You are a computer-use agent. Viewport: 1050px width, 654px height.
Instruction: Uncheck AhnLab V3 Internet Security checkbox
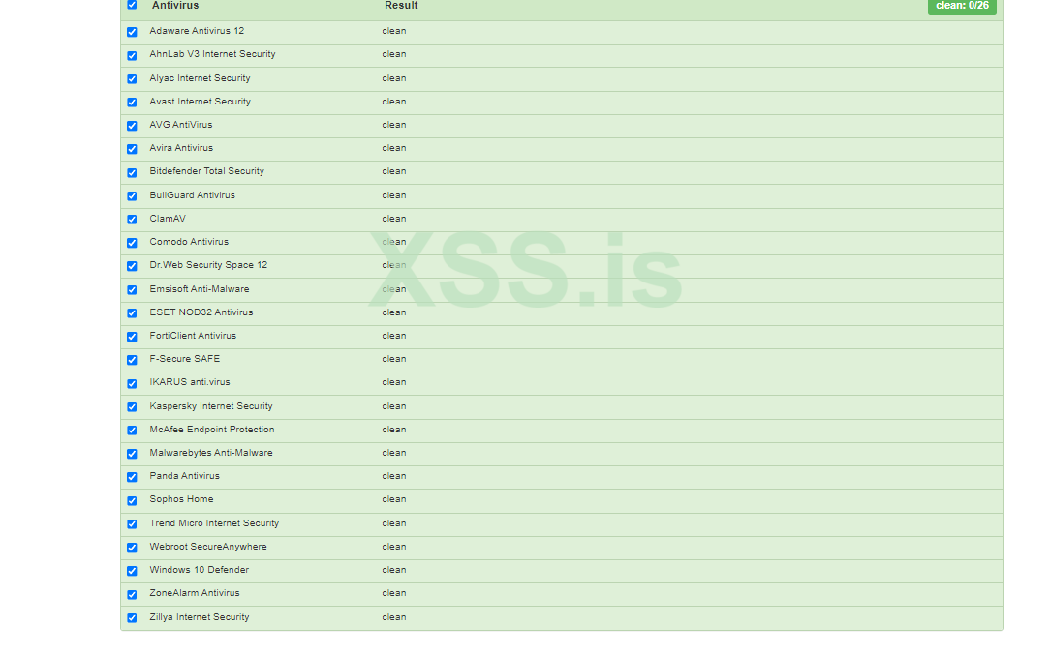click(x=132, y=55)
